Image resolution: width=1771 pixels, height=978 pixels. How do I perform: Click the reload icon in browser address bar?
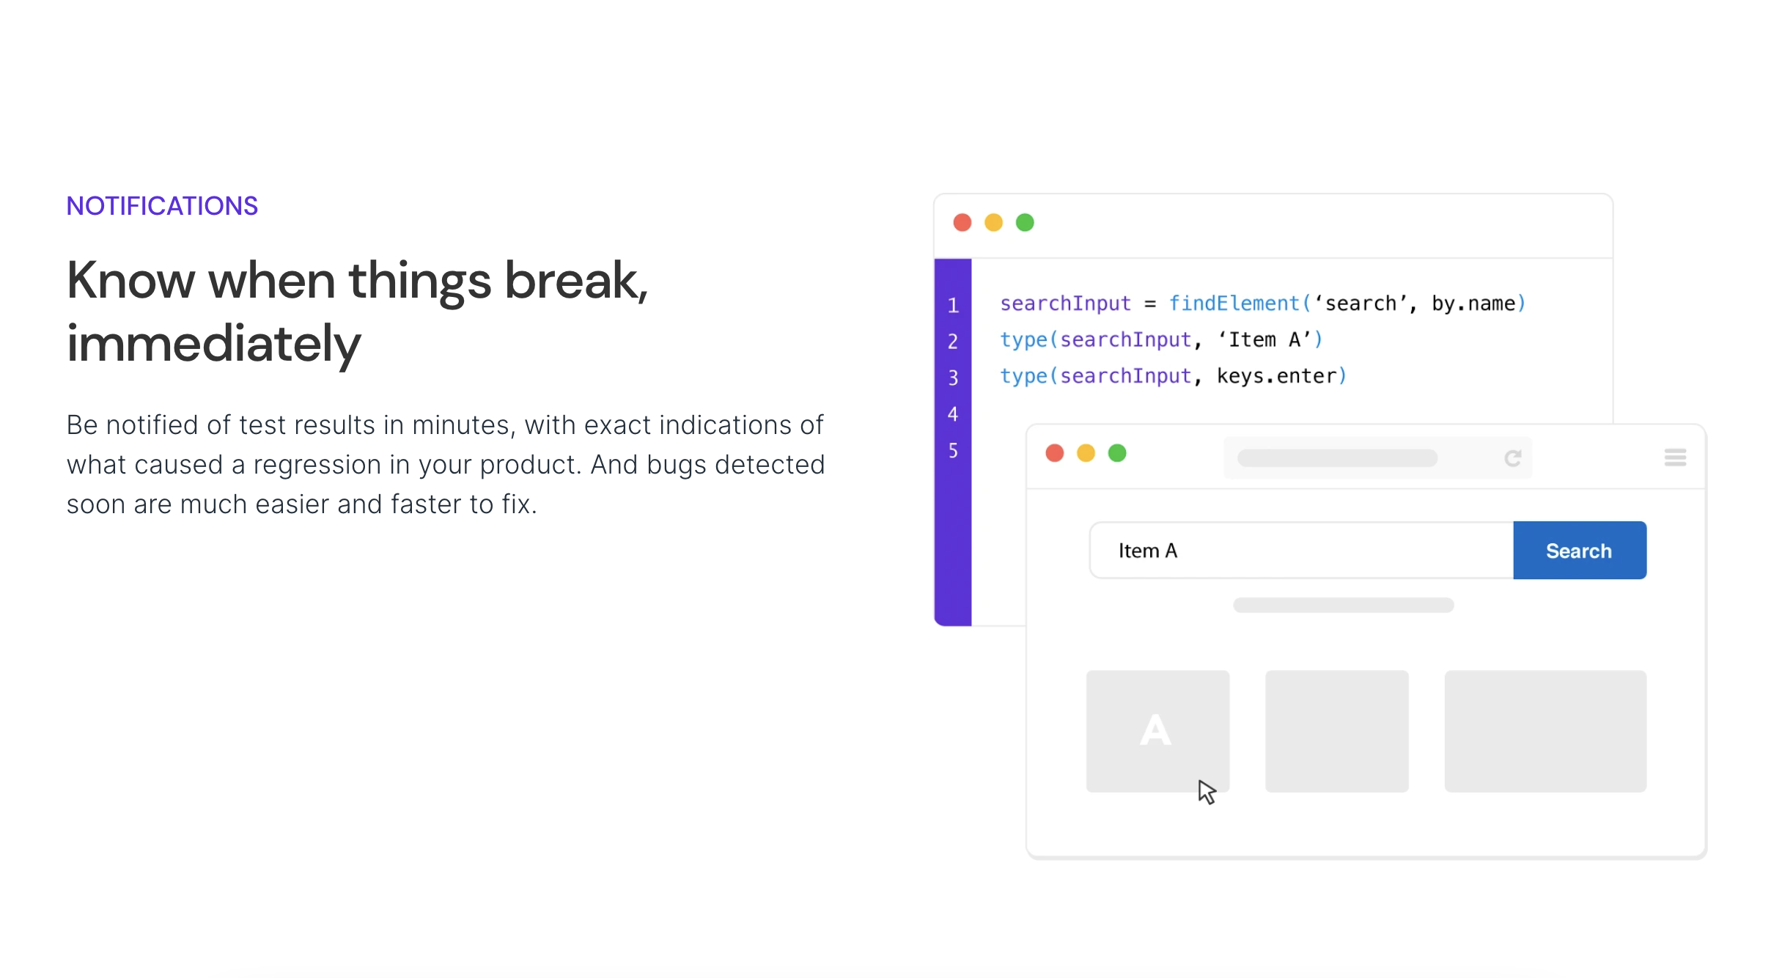[1513, 458]
